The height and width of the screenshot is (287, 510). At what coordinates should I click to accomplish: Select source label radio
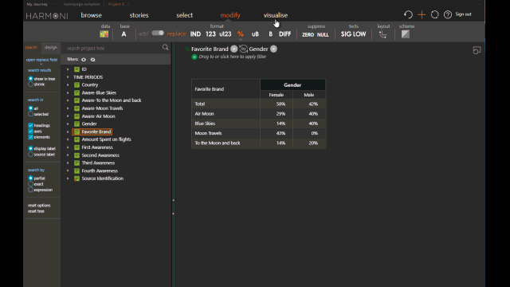(x=30, y=154)
